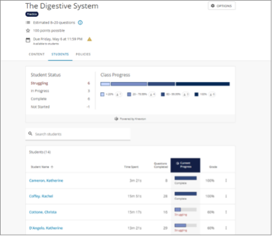Screen dimensions: 273x238
Task: Sort by Student Name column header
Action: click(40, 167)
